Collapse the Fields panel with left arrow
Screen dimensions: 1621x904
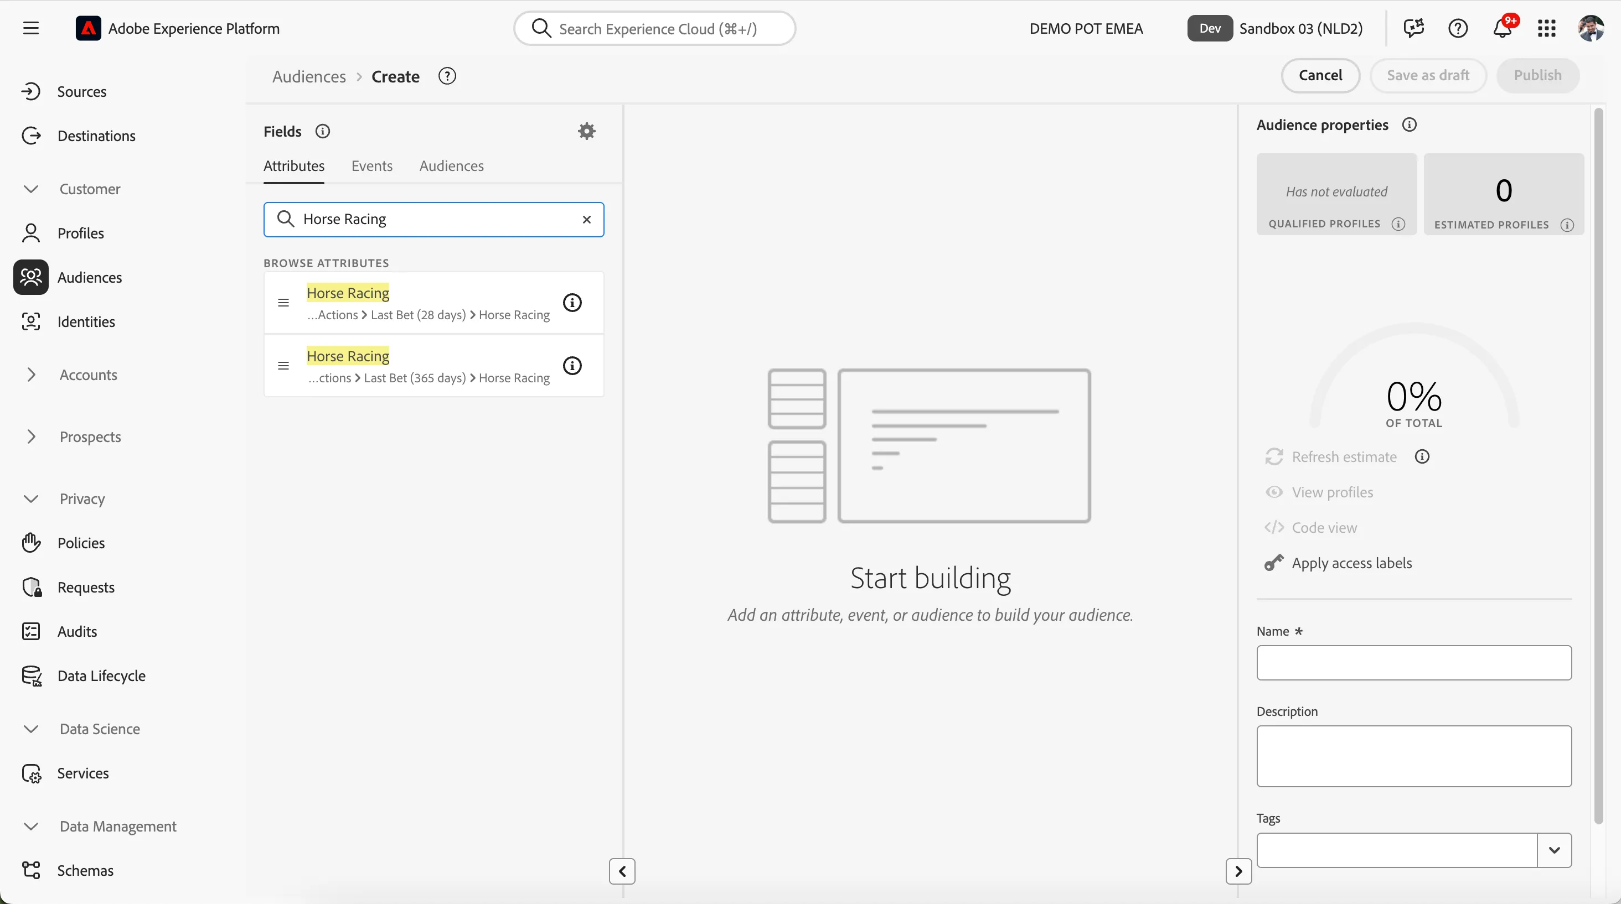(622, 871)
